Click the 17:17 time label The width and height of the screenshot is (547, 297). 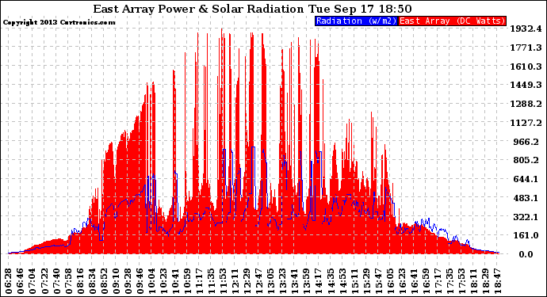point(438,280)
